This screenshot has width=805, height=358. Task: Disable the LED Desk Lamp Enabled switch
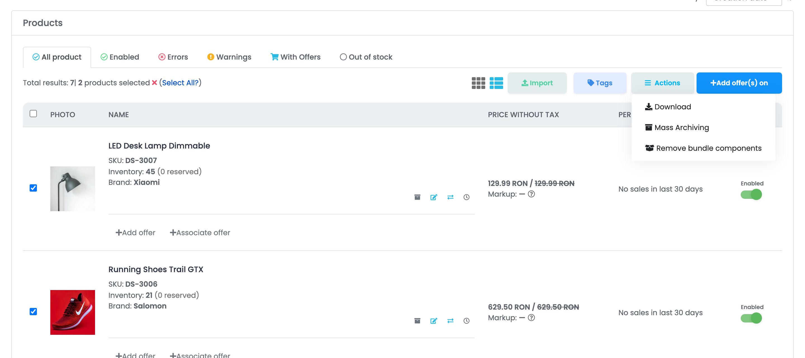click(x=751, y=194)
